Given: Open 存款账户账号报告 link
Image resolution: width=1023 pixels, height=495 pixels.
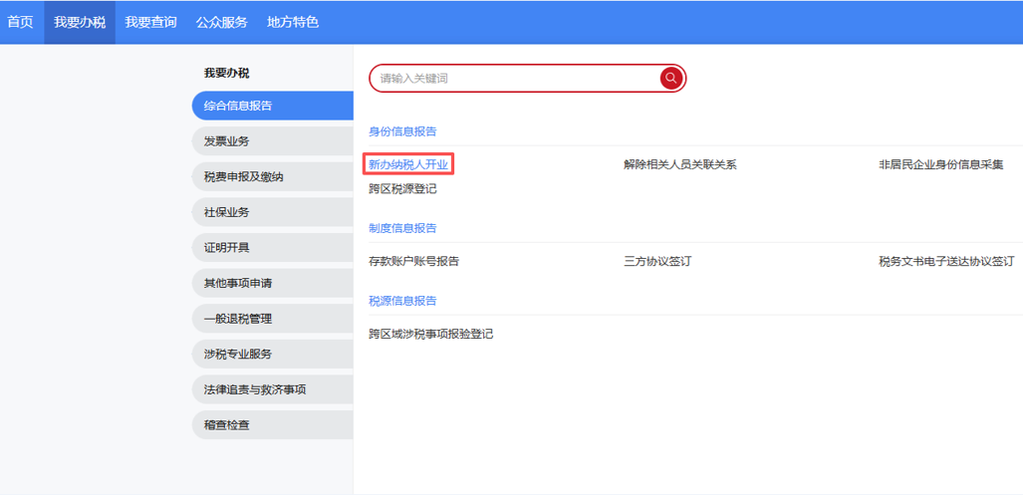Looking at the screenshot, I should coord(413,262).
